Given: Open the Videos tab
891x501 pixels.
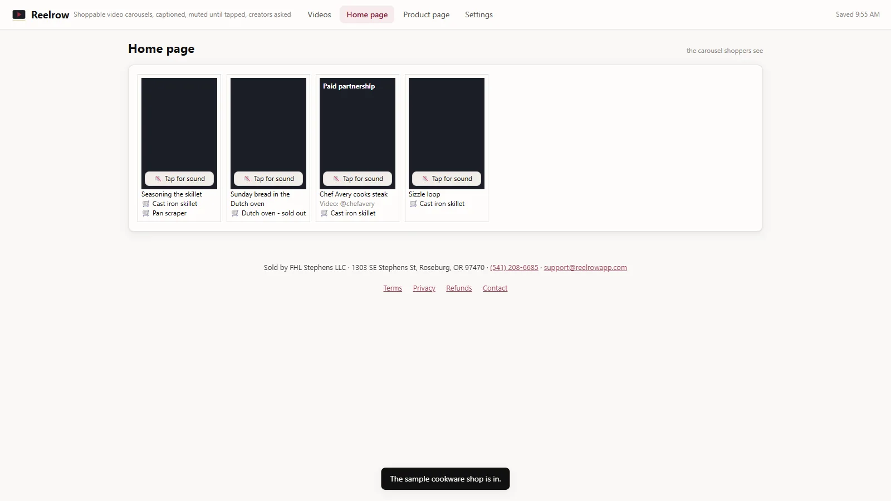Looking at the screenshot, I should [x=319, y=14].
